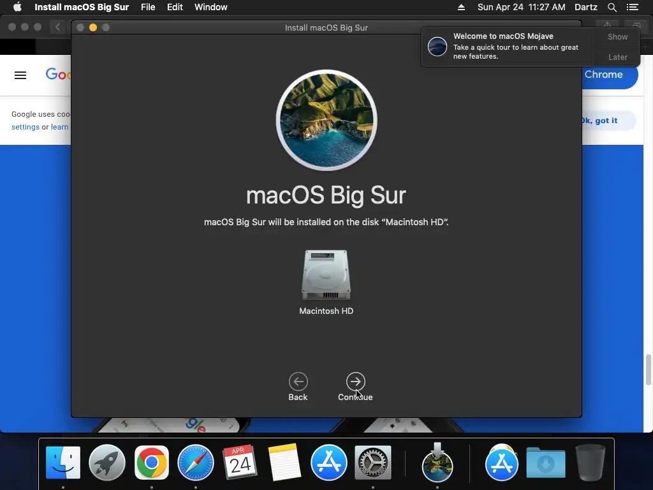Open the App Store icon beside Downloads folder
Screen dimensions: 653x490
click(501, 463)
